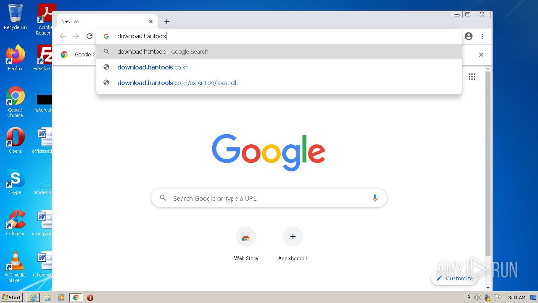Screen dimensions: 538x303
Task: Open Windows Media Player from the taskbar
Action: [x=62, y=298]
